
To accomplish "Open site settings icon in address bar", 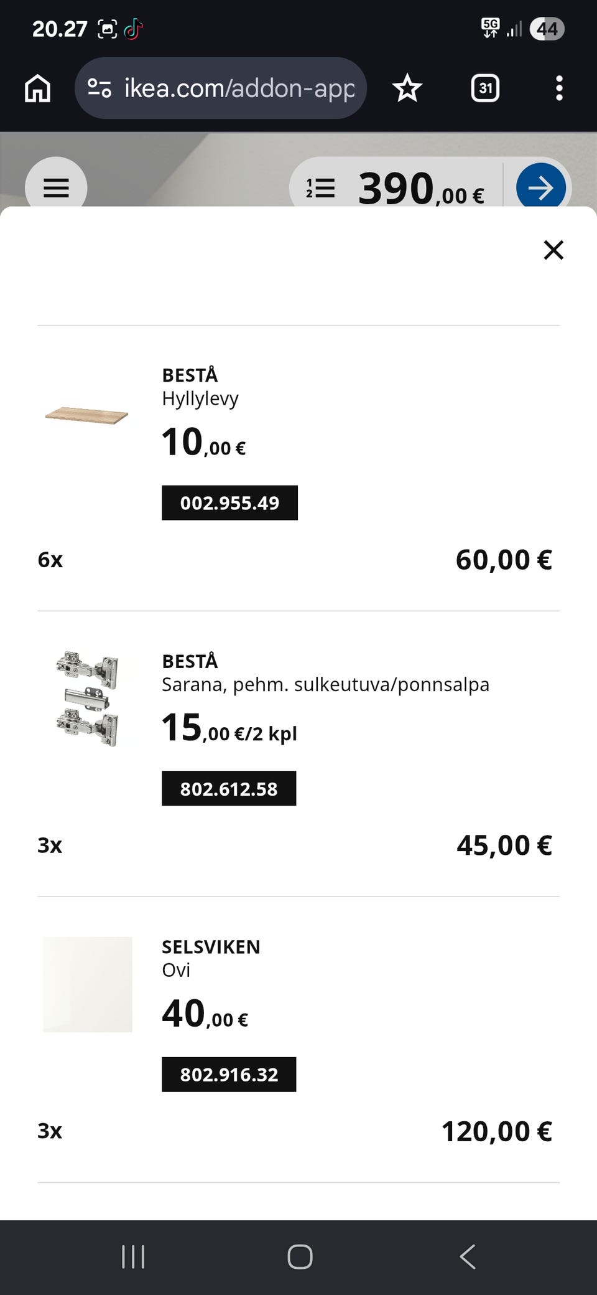I will coord(99,88).
